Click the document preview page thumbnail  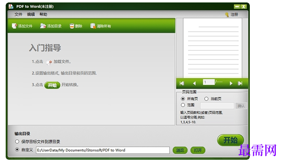pos(212,48)
